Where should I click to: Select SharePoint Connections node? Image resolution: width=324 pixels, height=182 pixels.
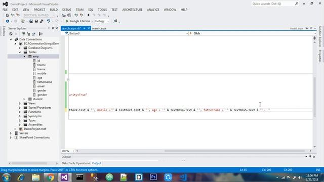34,138
